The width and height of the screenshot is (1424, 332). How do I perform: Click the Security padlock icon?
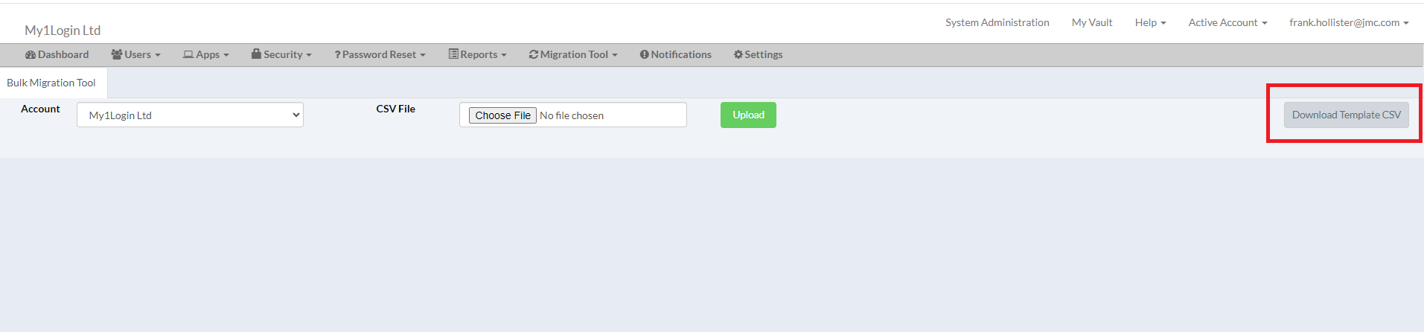[x=256, y=54]
